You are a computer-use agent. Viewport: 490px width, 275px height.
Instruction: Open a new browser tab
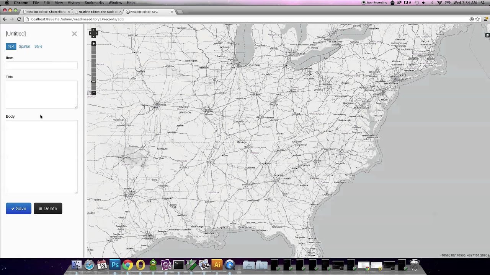[x=180, y=12]
